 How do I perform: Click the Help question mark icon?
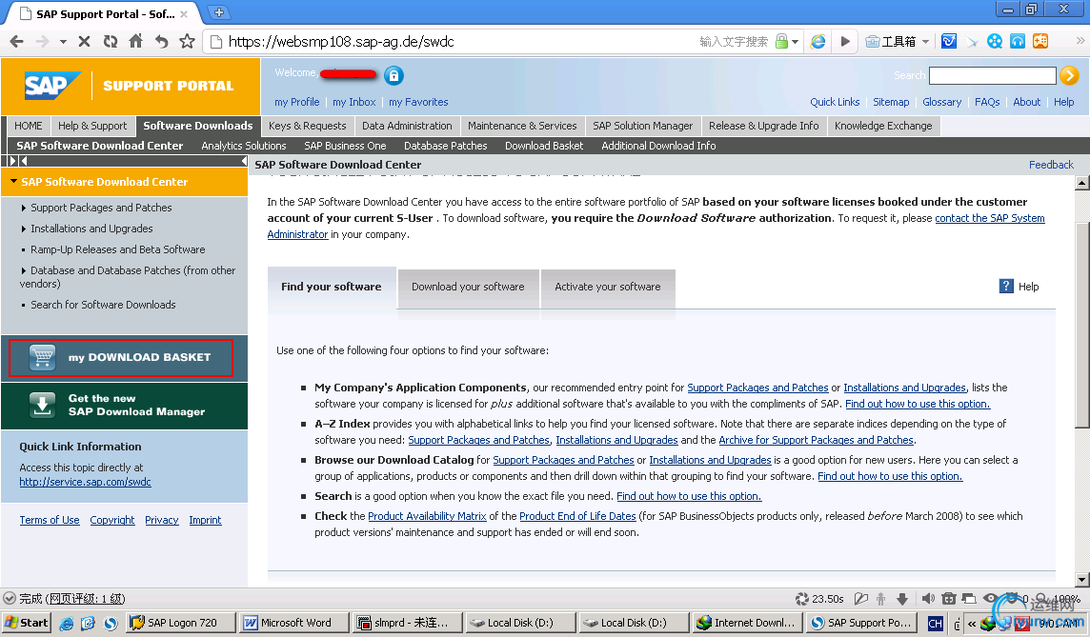(x=1006, y=286)
